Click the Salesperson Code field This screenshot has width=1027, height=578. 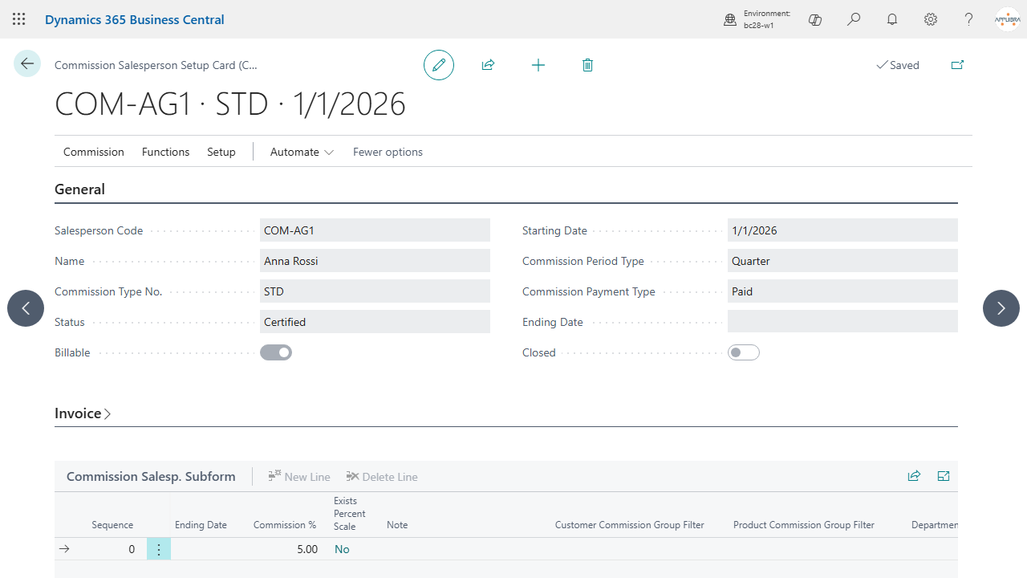coord(375,230)
